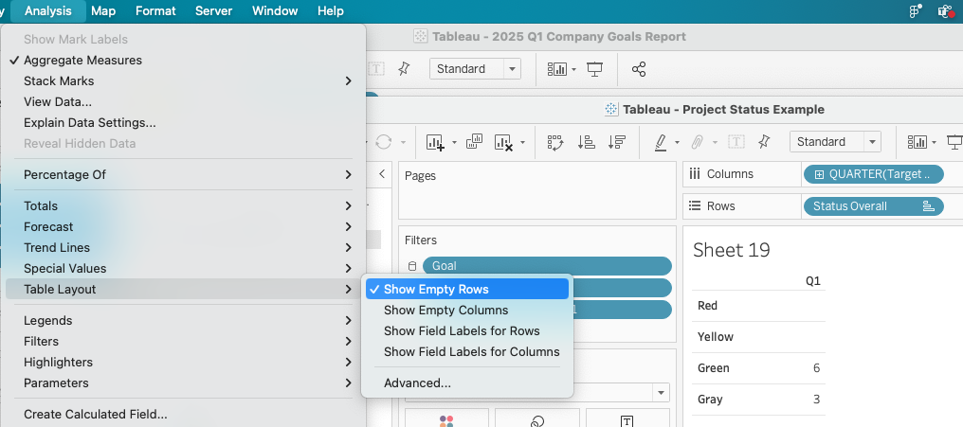Viewport: 963px width, 427px height.
Task: Click the Teams icon in the macOS menu bar
Action: [947, 10]
